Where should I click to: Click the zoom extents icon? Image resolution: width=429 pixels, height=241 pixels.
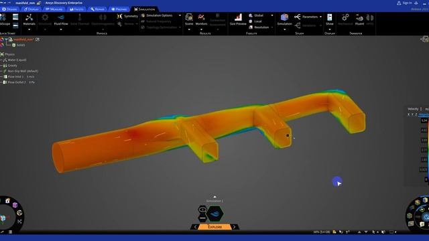(x=19, y=222)
